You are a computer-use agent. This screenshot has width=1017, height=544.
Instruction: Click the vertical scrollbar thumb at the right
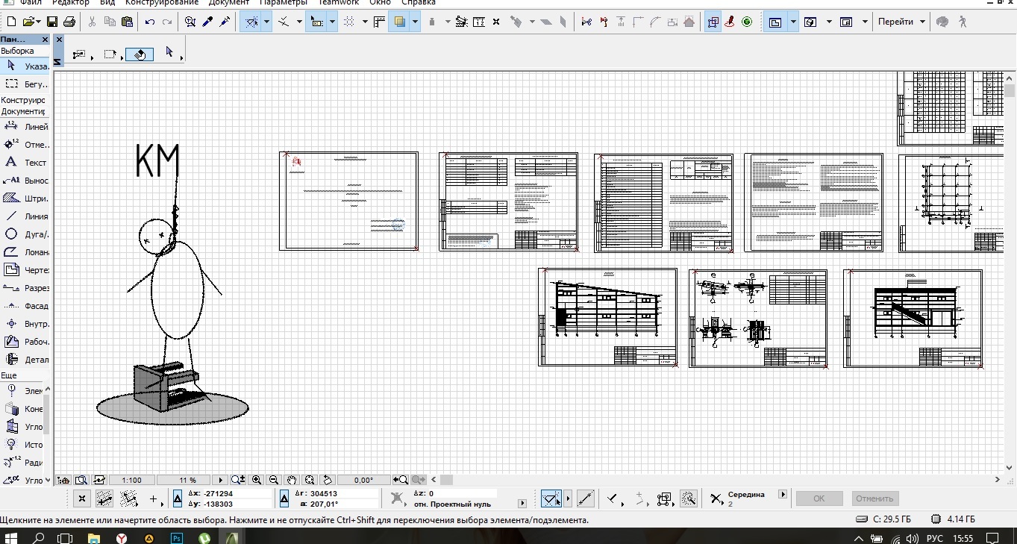coord(1010,91)
